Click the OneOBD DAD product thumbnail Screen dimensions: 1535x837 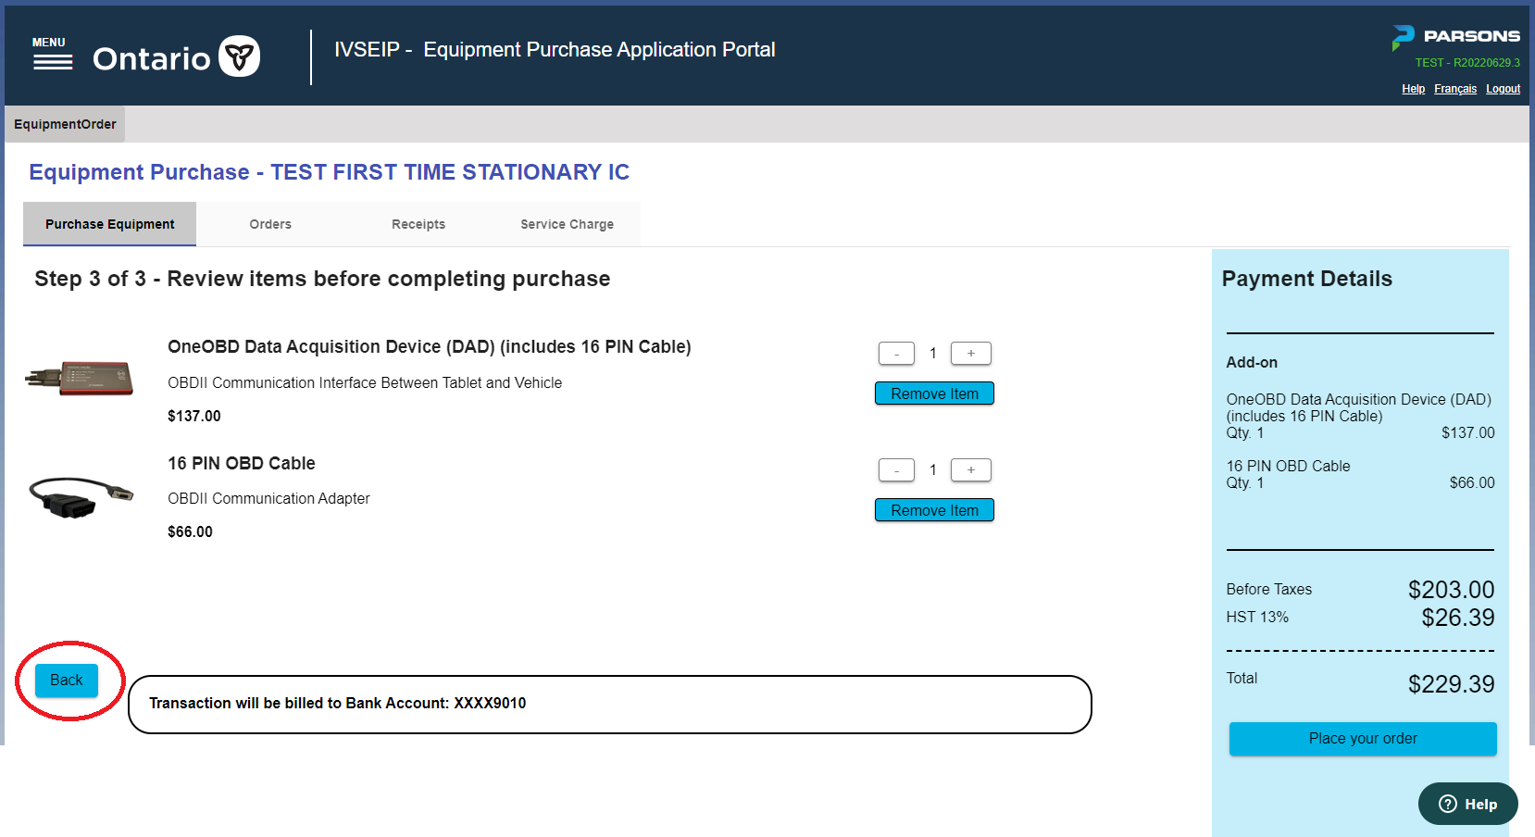click(80, 378)
